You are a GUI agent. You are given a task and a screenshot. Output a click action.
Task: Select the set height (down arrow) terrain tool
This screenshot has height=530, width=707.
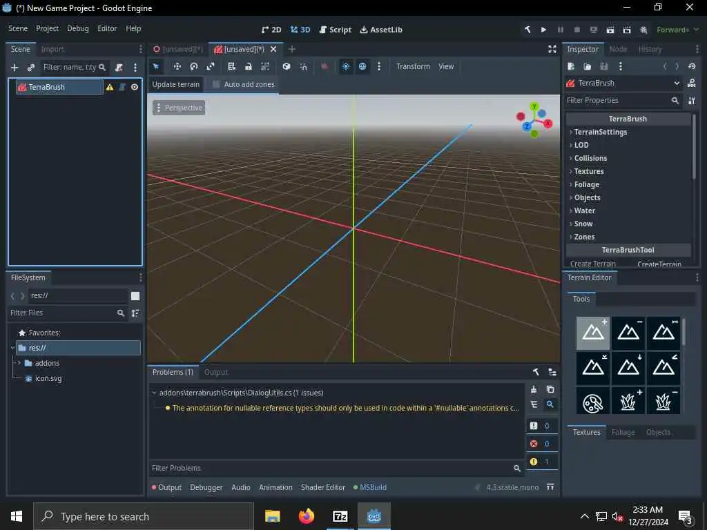click(x=628, y=369)
